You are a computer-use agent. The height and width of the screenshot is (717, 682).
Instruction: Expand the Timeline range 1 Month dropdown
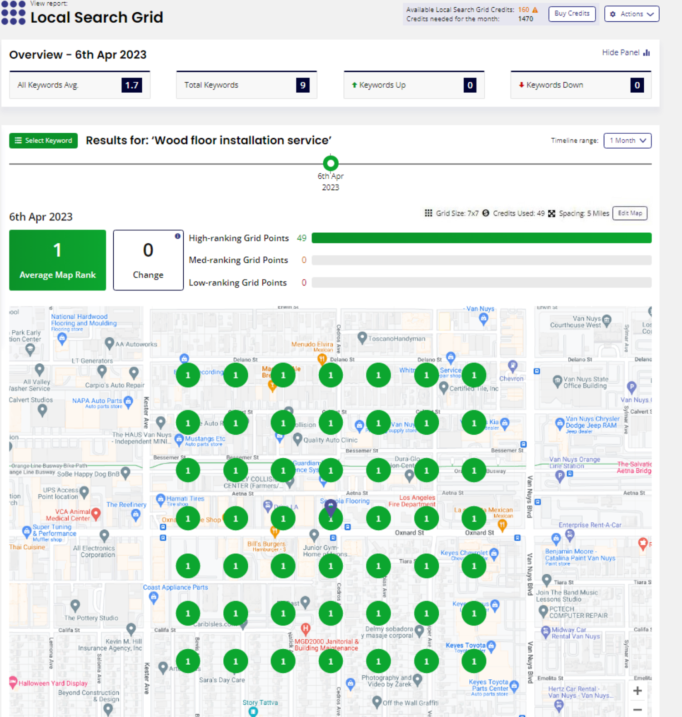point(627,140)
